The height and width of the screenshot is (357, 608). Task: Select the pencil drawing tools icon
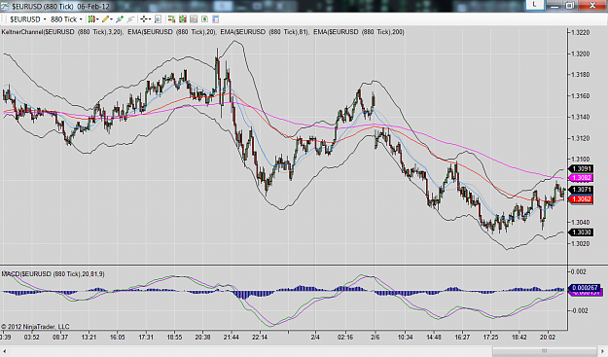(105, 19)
